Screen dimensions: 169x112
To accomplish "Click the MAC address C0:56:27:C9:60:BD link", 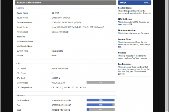I will tap(60, 32).
